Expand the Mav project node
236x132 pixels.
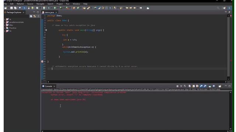pyautogui.click(x=5, y=25)
